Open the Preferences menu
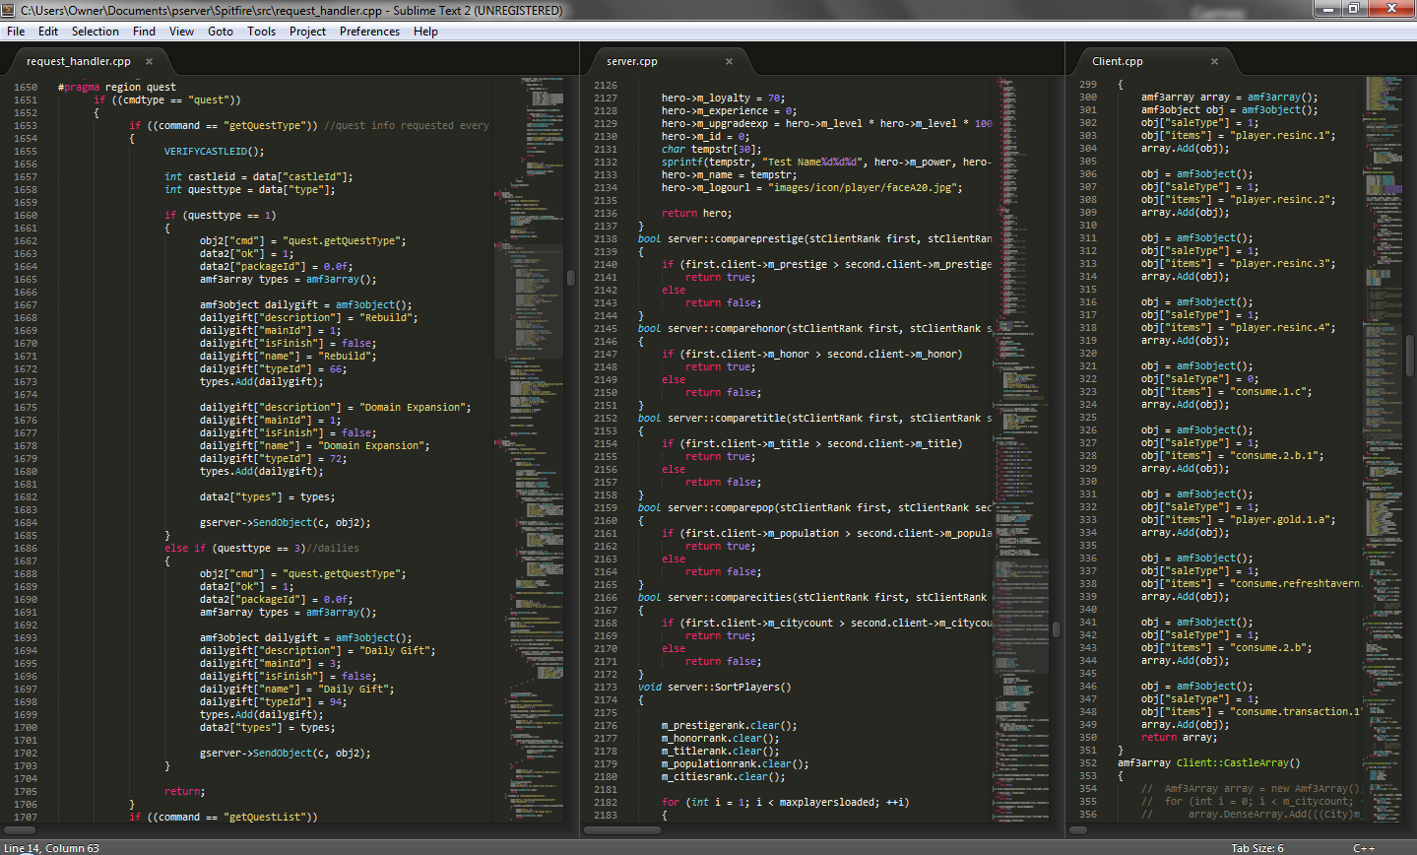This screenshot has width=1417, height=855. [370, 32]
